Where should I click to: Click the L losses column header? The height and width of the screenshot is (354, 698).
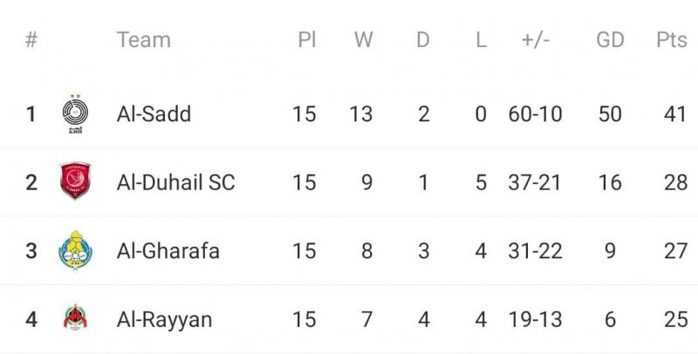click(x=481, y=40)
